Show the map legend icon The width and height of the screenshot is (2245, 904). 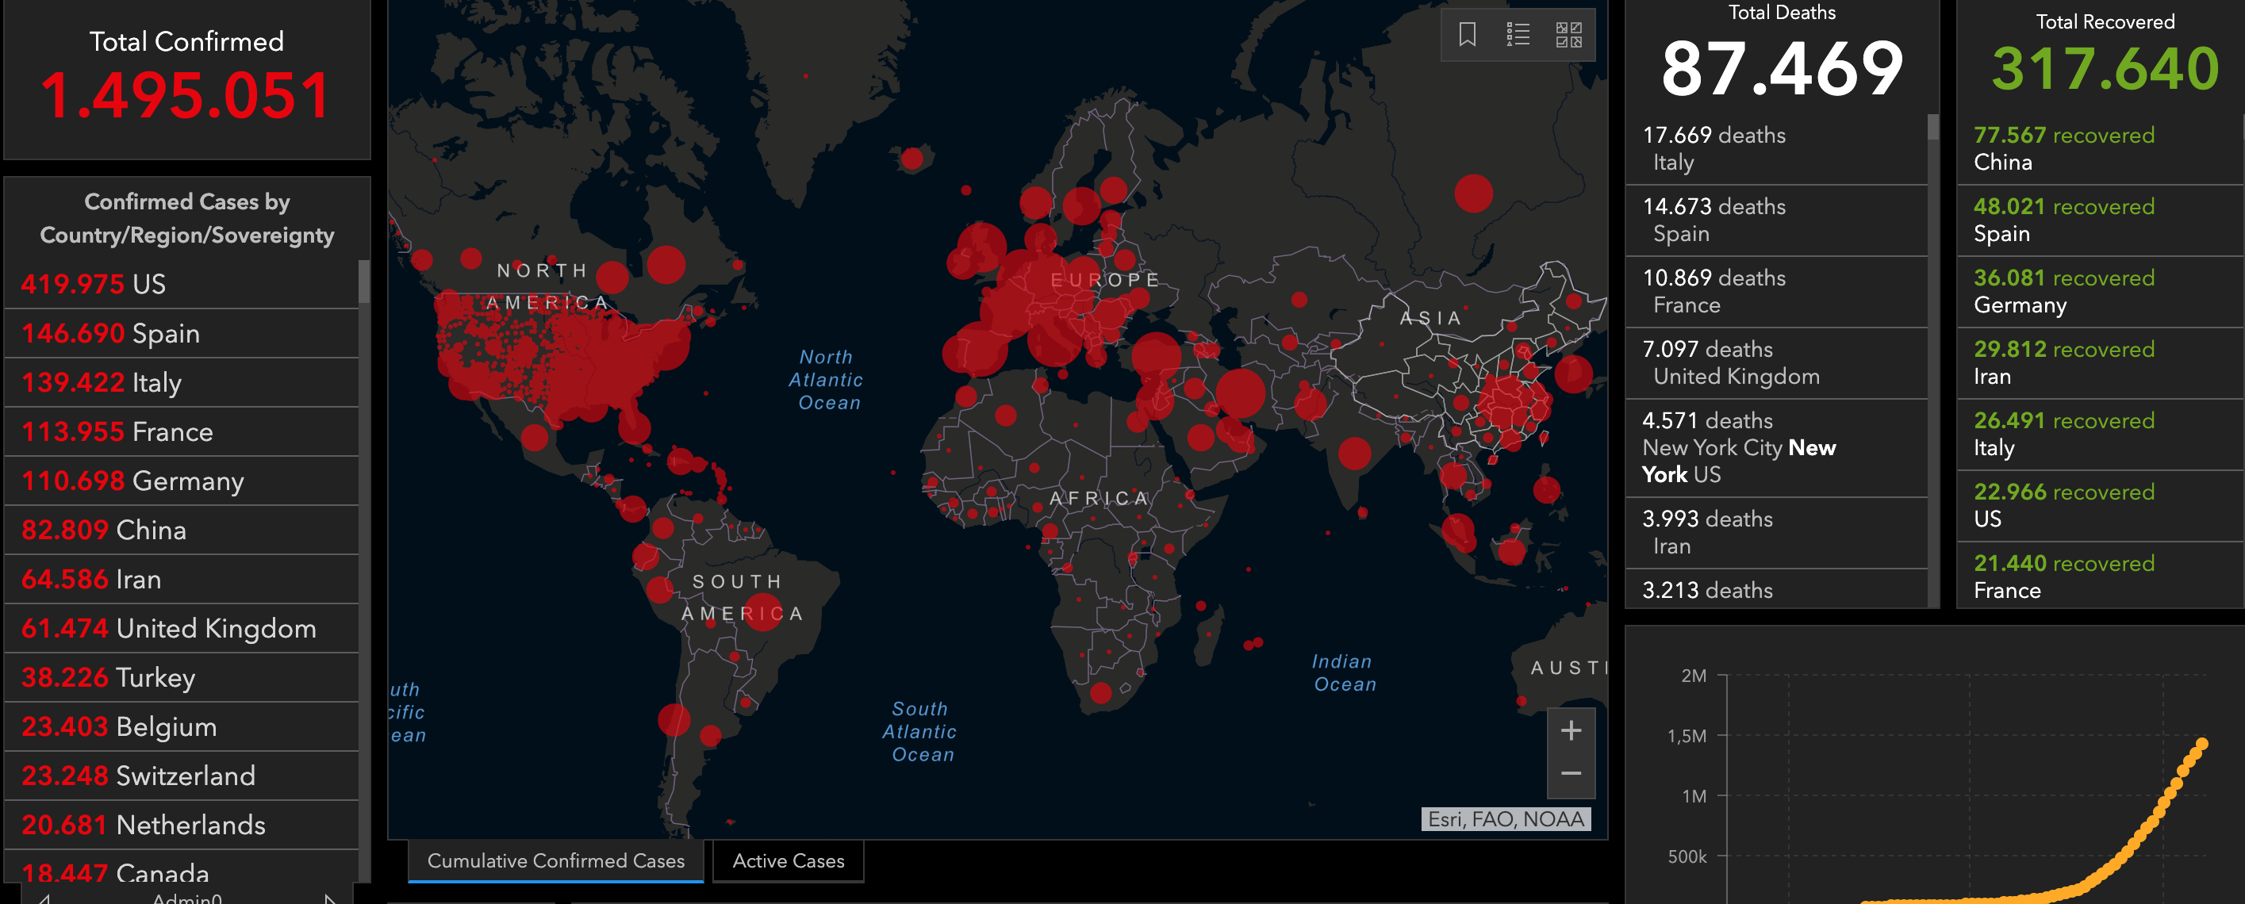tap(1518, 35)
